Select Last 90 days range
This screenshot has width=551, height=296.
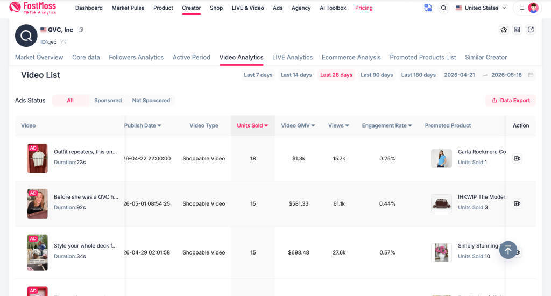tap(377, 75)
